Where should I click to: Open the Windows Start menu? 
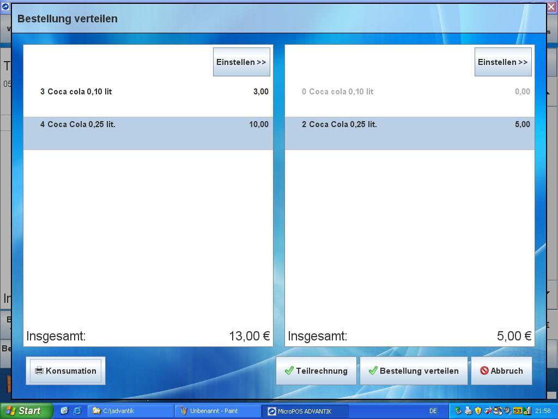click(26, 411)
